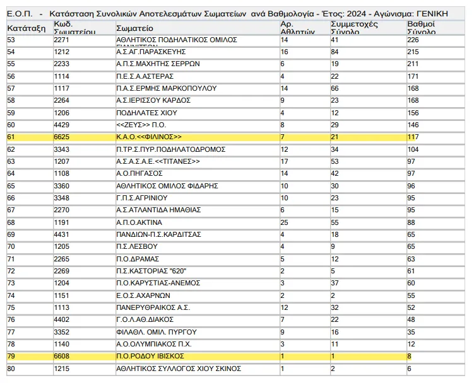Select ΦΙΛΑΘΛ. ΟΜΙΛ. ΠΥΡΓΟΥ entry

157,332
